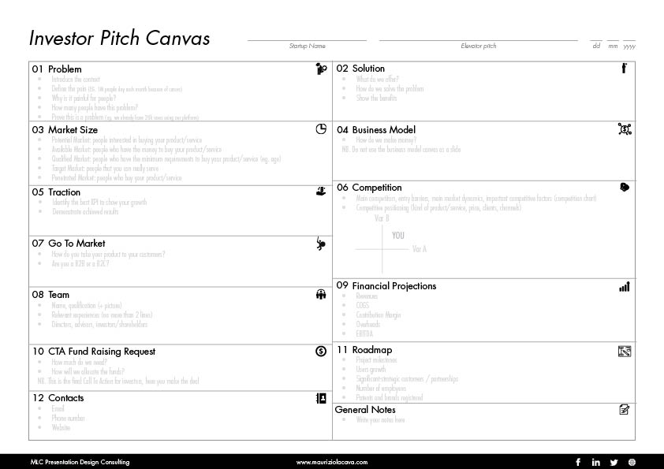Open the Facebook link in footer
Image resolution: width=664 pixels, height=469 pixels.
(578, 462)
